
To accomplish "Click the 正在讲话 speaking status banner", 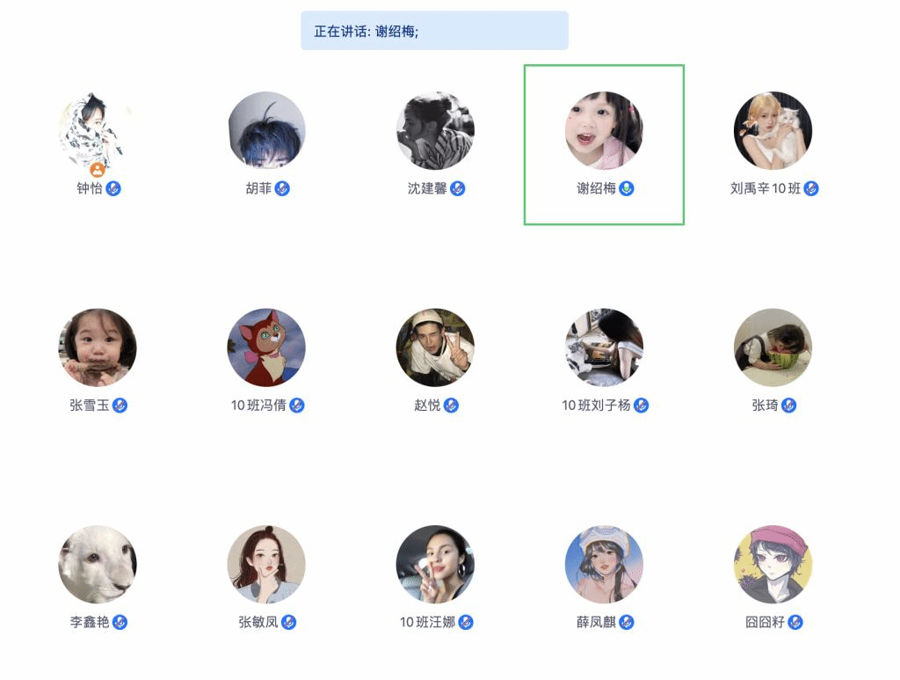I will (434, 31).
